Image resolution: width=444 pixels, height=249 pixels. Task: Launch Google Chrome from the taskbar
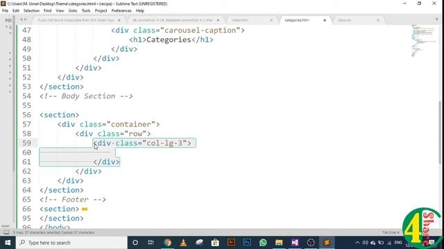pos(167,243)
